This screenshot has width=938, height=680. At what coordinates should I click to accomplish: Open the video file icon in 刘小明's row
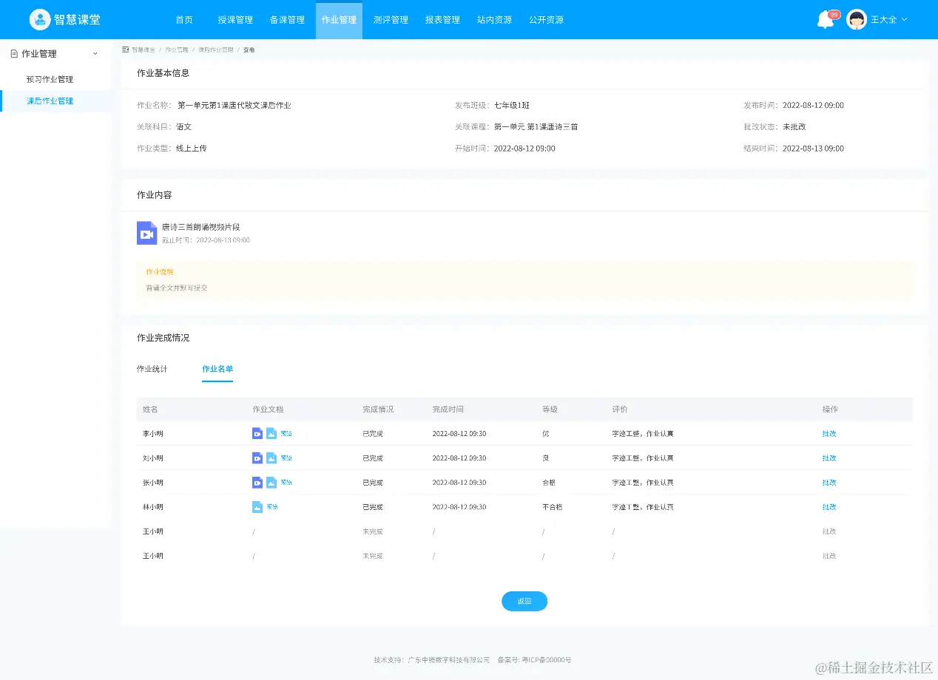257,458
